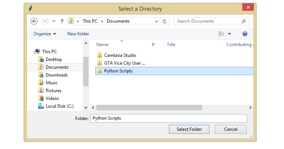Go up one folder level
Viewport: 284px width, 149px height.
tap(62, 21)
